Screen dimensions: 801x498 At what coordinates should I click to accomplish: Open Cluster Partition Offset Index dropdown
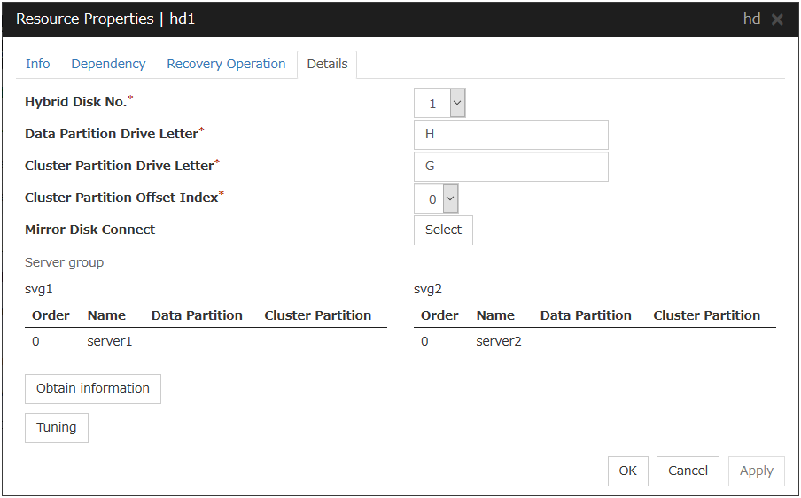click(x=450, y=198)
